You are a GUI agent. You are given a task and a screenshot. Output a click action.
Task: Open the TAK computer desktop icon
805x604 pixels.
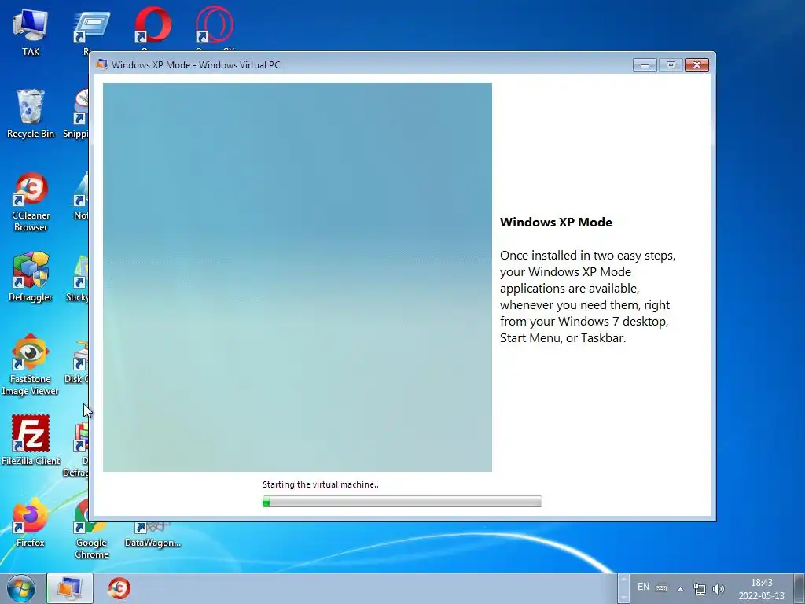pyautogui.click(x=31, y=31)
